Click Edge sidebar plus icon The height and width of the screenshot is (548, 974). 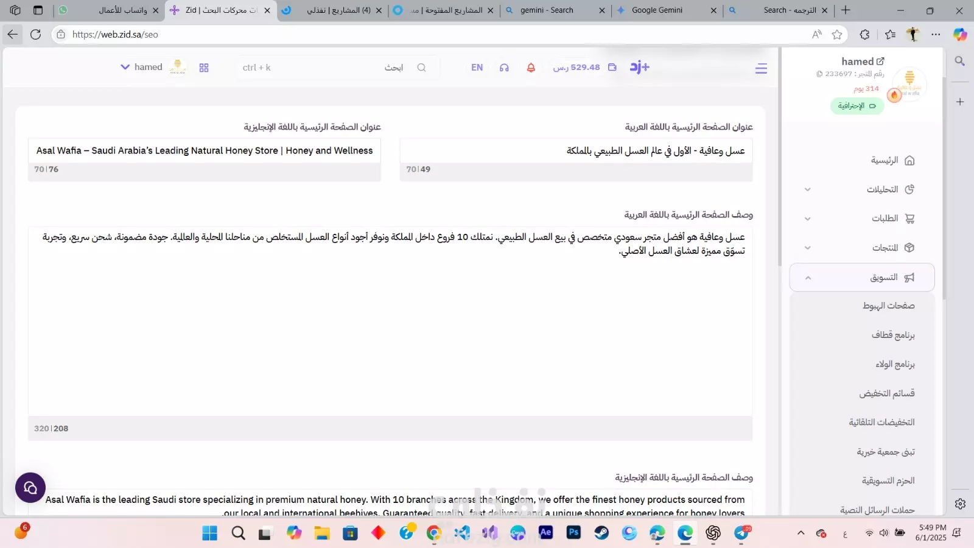(960, 102)
